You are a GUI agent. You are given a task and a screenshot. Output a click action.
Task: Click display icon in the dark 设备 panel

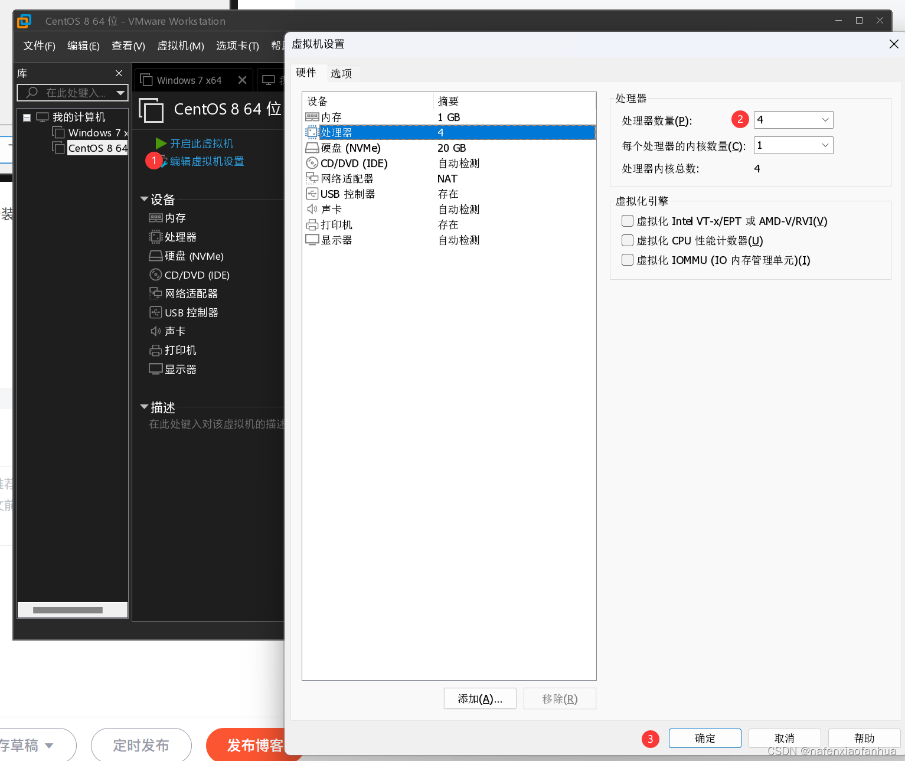tap(156, 369)
